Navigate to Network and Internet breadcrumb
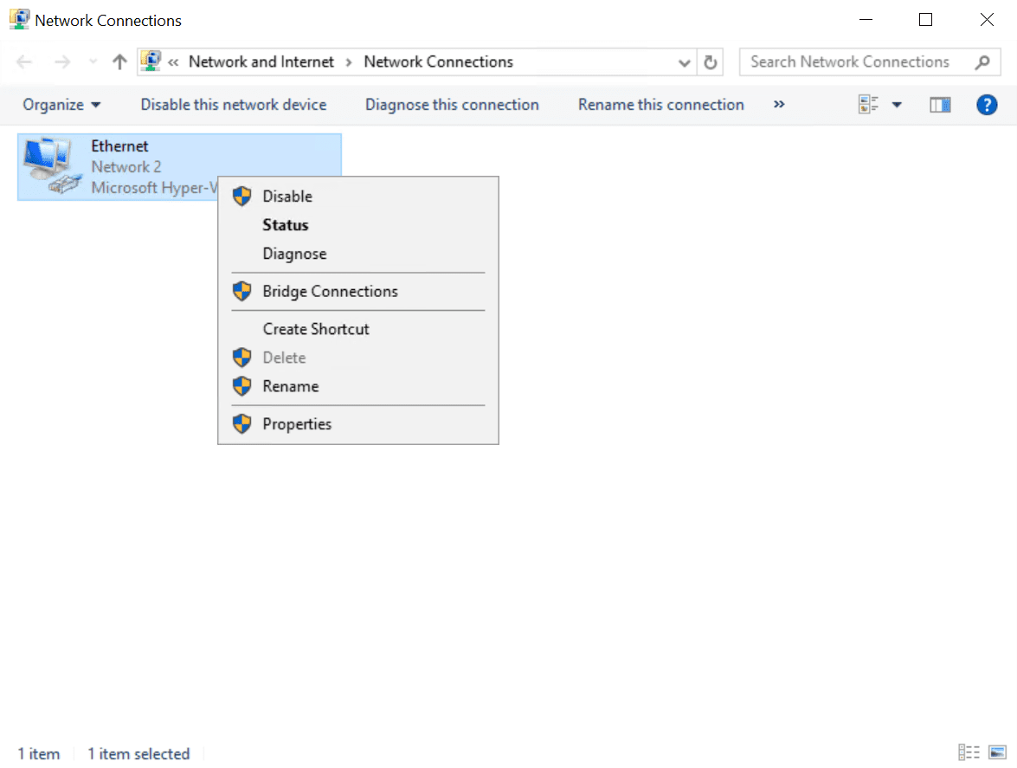 [x=261, y=61]
